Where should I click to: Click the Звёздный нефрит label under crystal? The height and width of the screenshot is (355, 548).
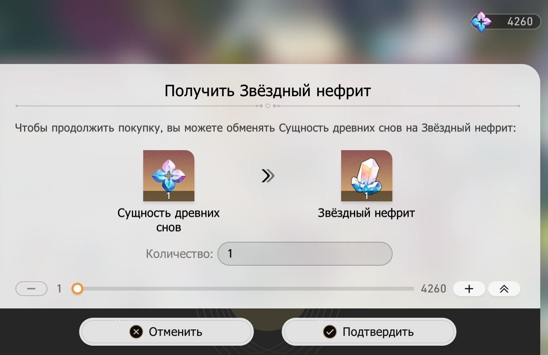367,213
